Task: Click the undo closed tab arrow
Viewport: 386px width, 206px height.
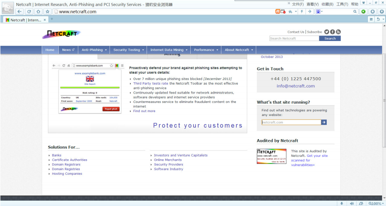Action: tap(378, 19)
